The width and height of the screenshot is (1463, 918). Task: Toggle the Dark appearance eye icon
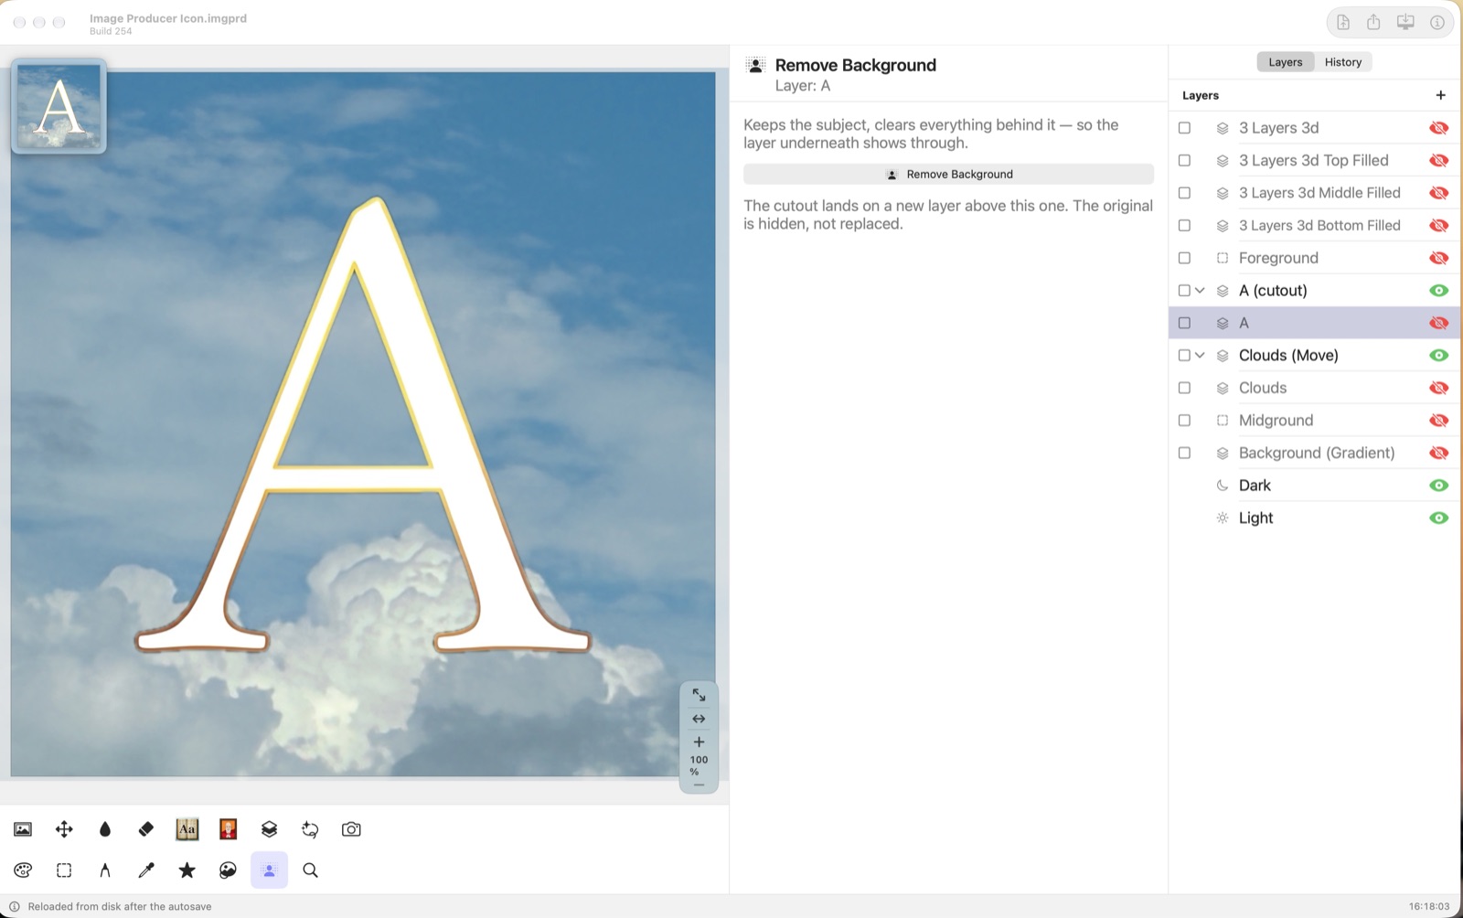click(1438, 486)
